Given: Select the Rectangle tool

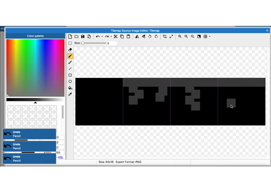Looking at the screenshot, I should click(70, 75).
